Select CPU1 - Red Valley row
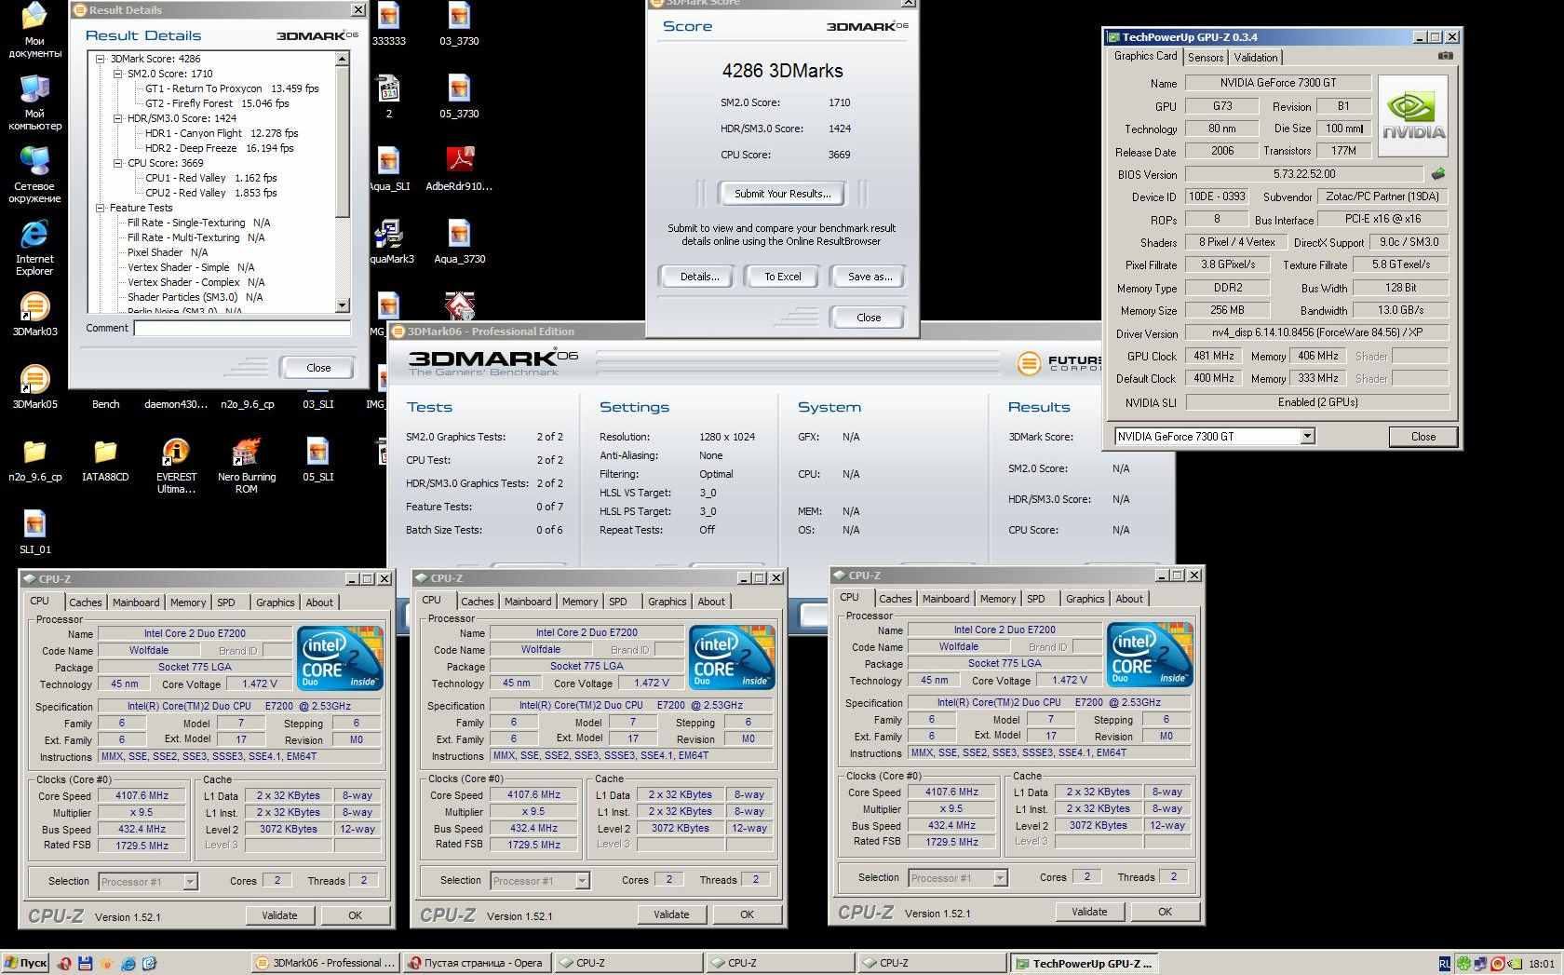This screenshot has height=975, width=1564. (210, 178)
